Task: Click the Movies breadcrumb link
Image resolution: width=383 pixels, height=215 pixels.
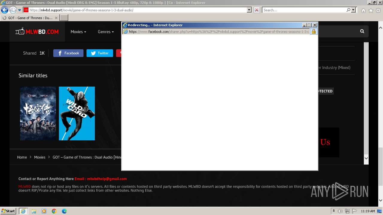Action: (39, 157)
